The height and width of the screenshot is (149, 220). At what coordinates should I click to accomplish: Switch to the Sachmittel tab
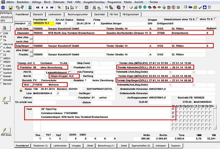click(x=100, y=14)
